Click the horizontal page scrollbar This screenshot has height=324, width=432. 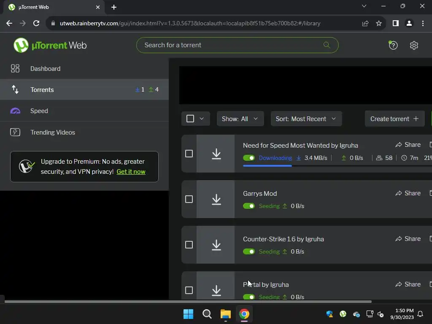click(x=188, y=301)
